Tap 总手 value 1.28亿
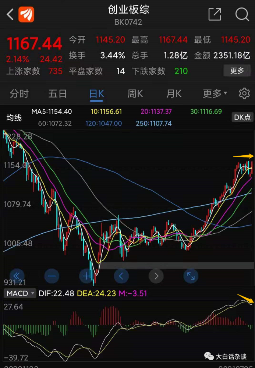Image resolution: width=255 pixels, height=368 pixels. click(x=176, y=56)
